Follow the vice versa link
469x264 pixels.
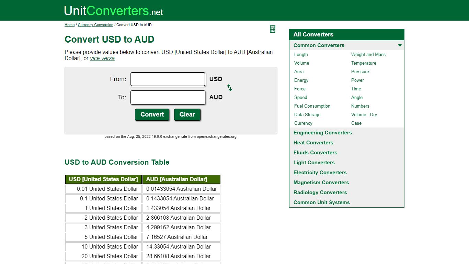coord(102,58)
